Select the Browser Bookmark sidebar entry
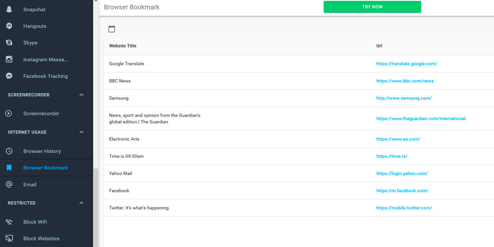The height and width of the screenshot is (247, 494). pyautogui.click(x=46, y=167)
